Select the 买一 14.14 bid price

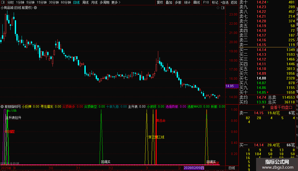261,50
